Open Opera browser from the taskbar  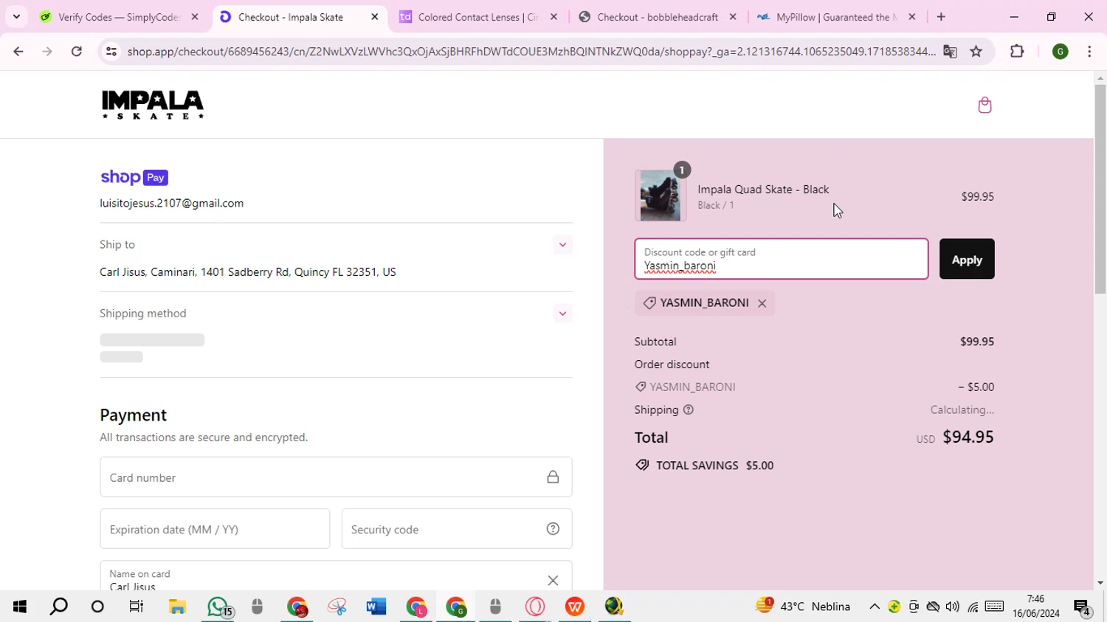pyautogui.click(x=535, y=607)
